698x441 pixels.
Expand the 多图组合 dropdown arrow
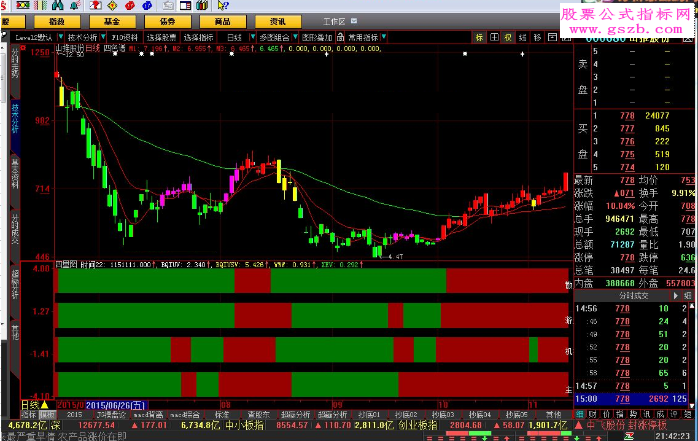point(295,37)
